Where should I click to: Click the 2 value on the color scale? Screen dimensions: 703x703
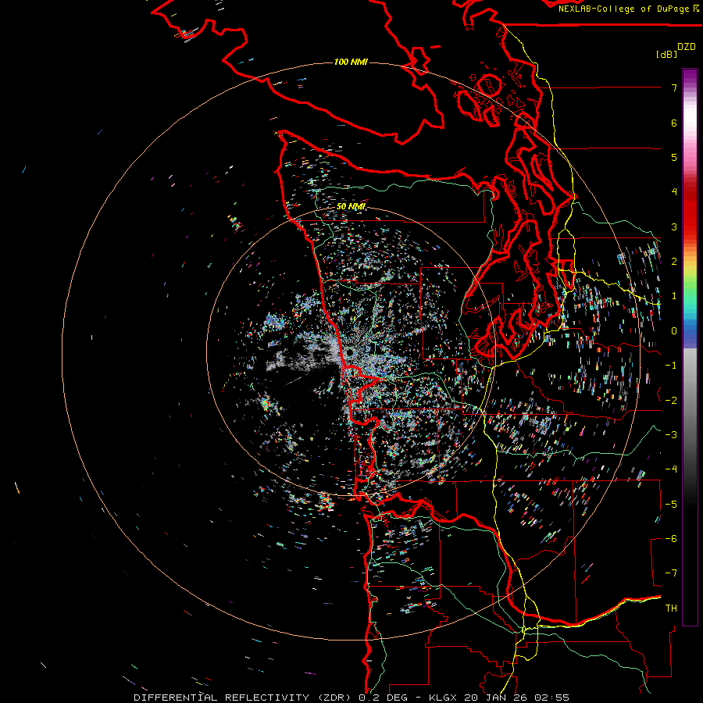(x=674, y=262)
